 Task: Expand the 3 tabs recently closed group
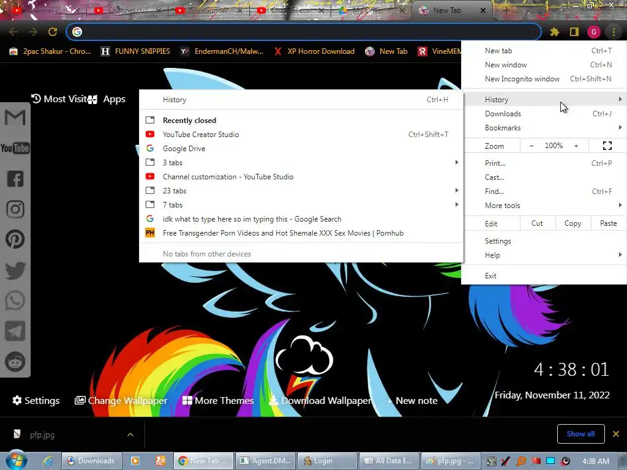[301, 163]
